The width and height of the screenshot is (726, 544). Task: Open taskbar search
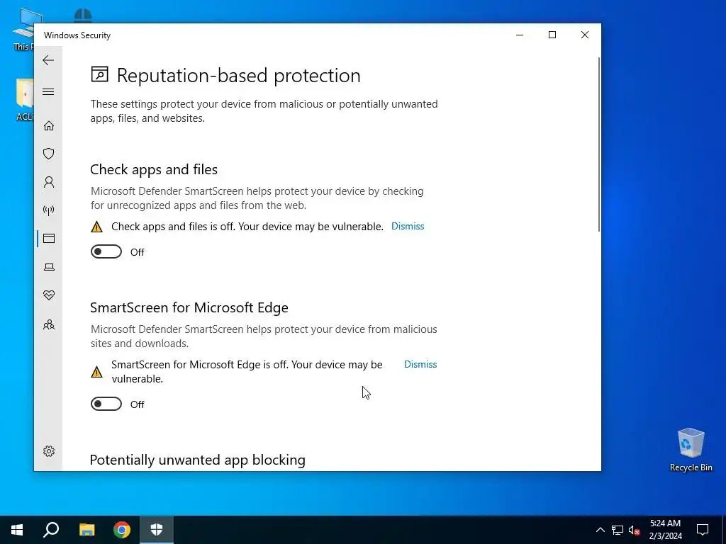(51, 530)
